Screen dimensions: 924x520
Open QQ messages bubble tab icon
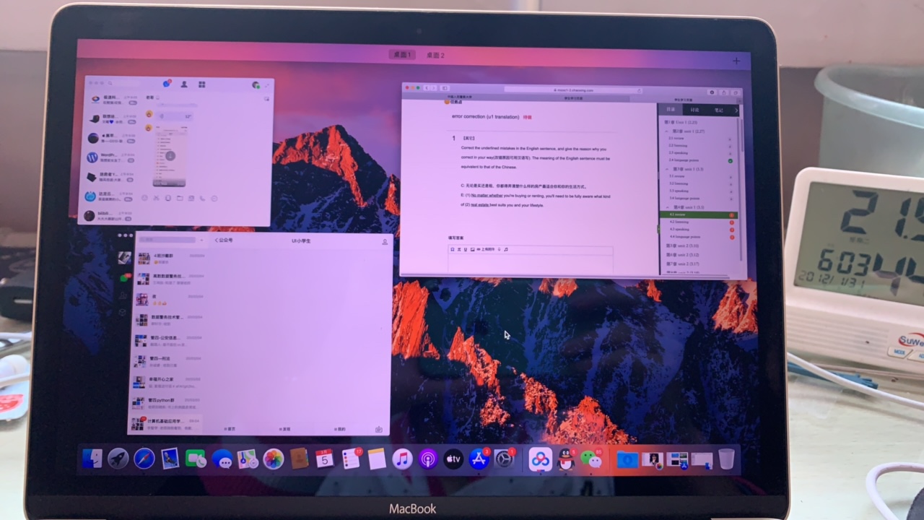coord(166,84)
